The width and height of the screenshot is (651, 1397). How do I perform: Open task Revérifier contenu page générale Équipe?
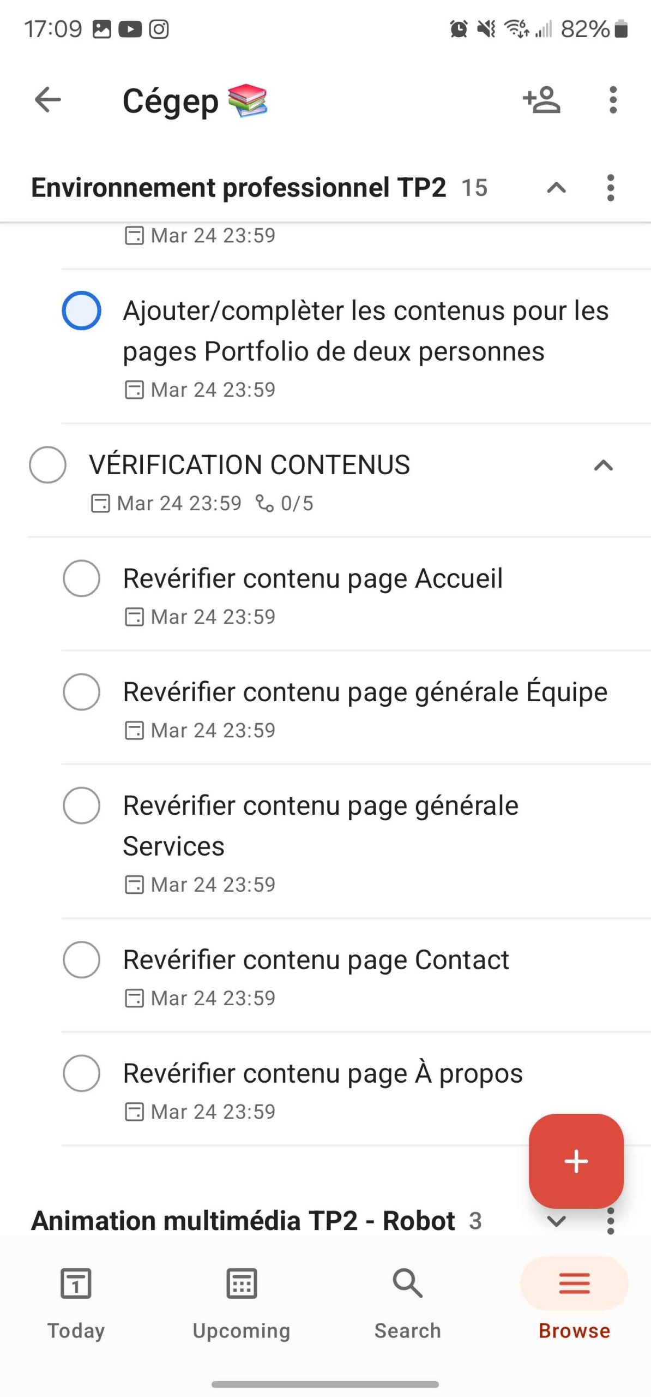365,692
